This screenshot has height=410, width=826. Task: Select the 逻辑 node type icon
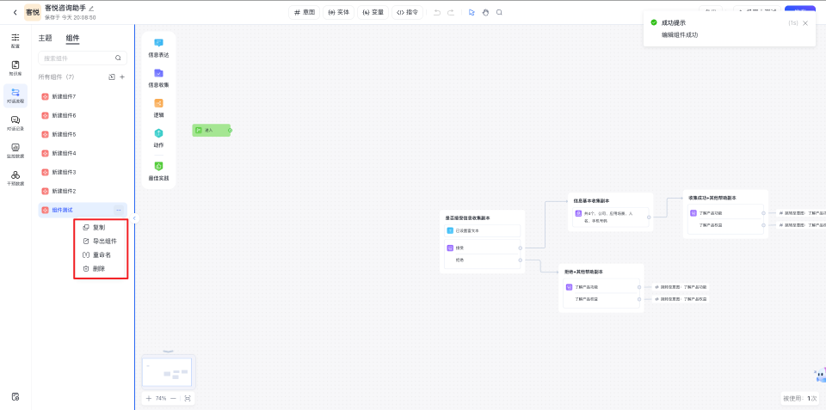[x=158, y=106]
